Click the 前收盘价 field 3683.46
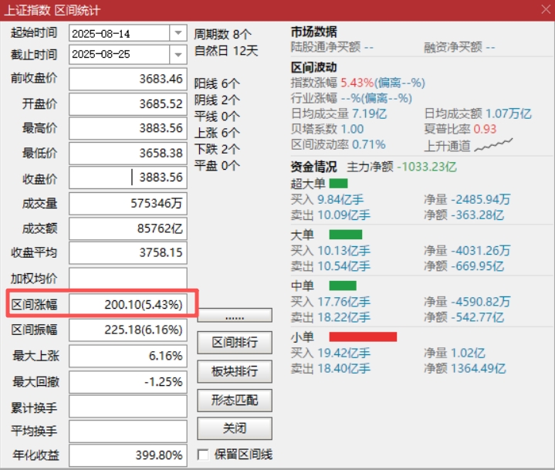Screen dimensions: 555x470 pyautogui.click(x=128, y=79)
